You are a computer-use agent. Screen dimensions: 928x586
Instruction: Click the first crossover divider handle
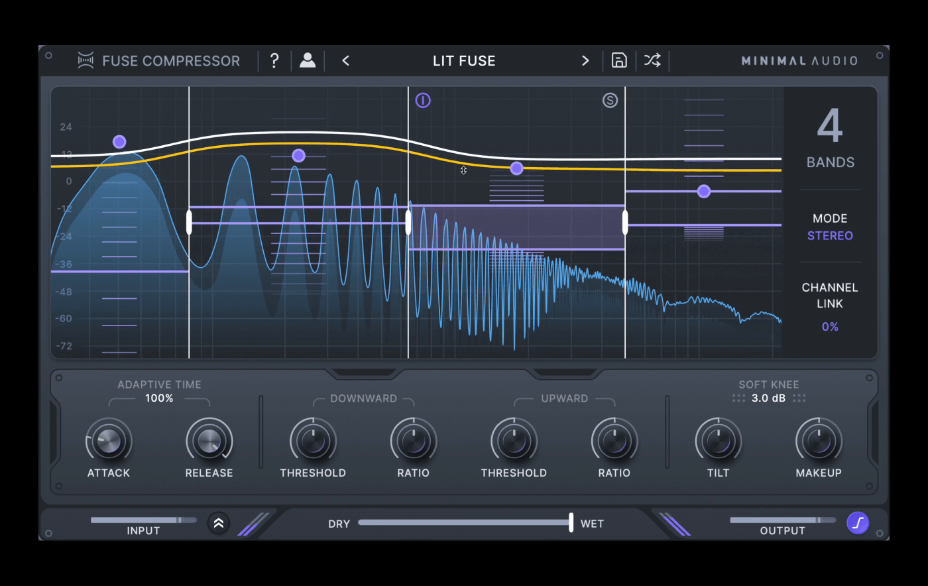[x=189, y=223]
